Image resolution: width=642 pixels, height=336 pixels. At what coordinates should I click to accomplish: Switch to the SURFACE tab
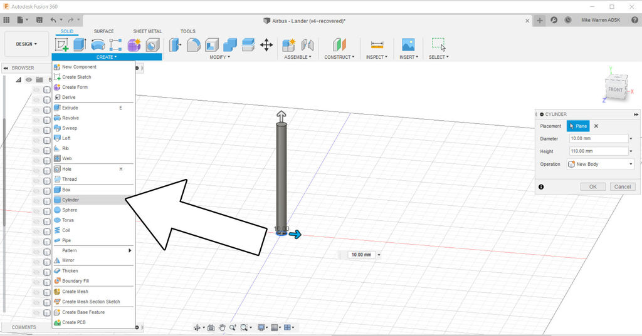103,31
